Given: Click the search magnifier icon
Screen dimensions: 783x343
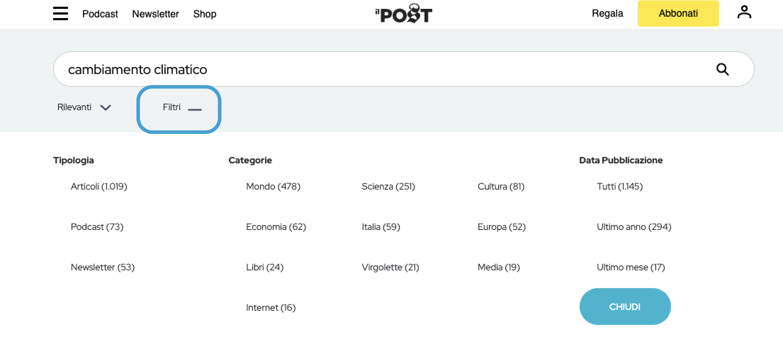Looking at the screenshot, I should click(722, 69).
